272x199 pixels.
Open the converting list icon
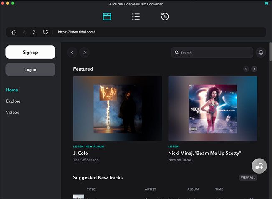136,17
